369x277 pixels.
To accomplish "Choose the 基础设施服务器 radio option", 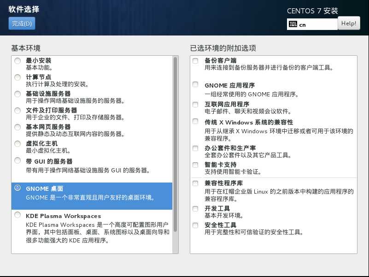I will pos(18,94).
